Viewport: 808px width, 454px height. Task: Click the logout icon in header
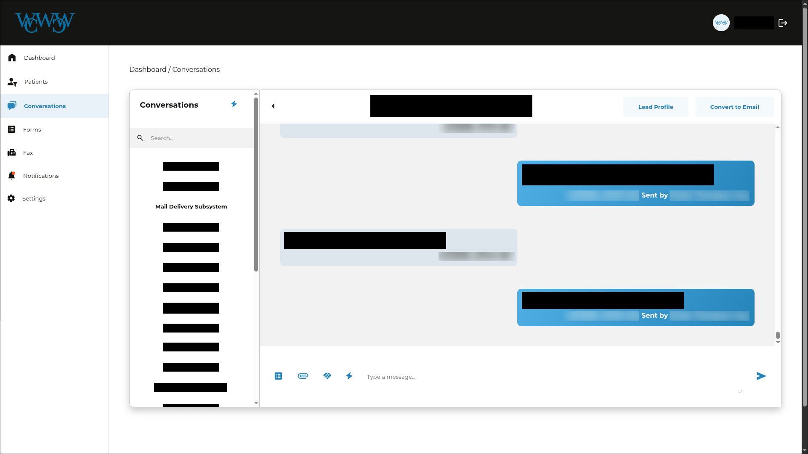click(x=783, y=23)
